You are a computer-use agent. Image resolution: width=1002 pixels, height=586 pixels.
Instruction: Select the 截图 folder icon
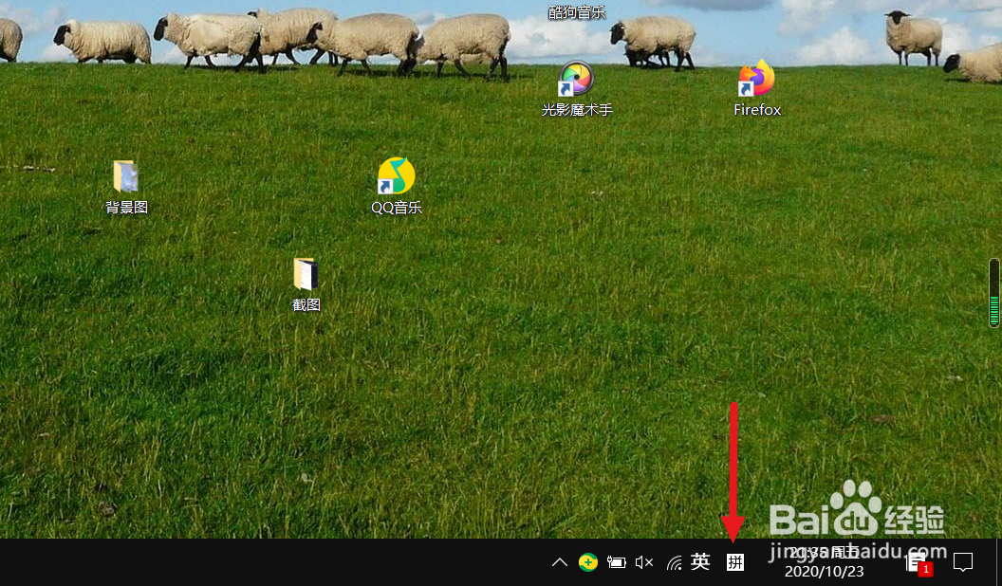[x=306, y=284]
